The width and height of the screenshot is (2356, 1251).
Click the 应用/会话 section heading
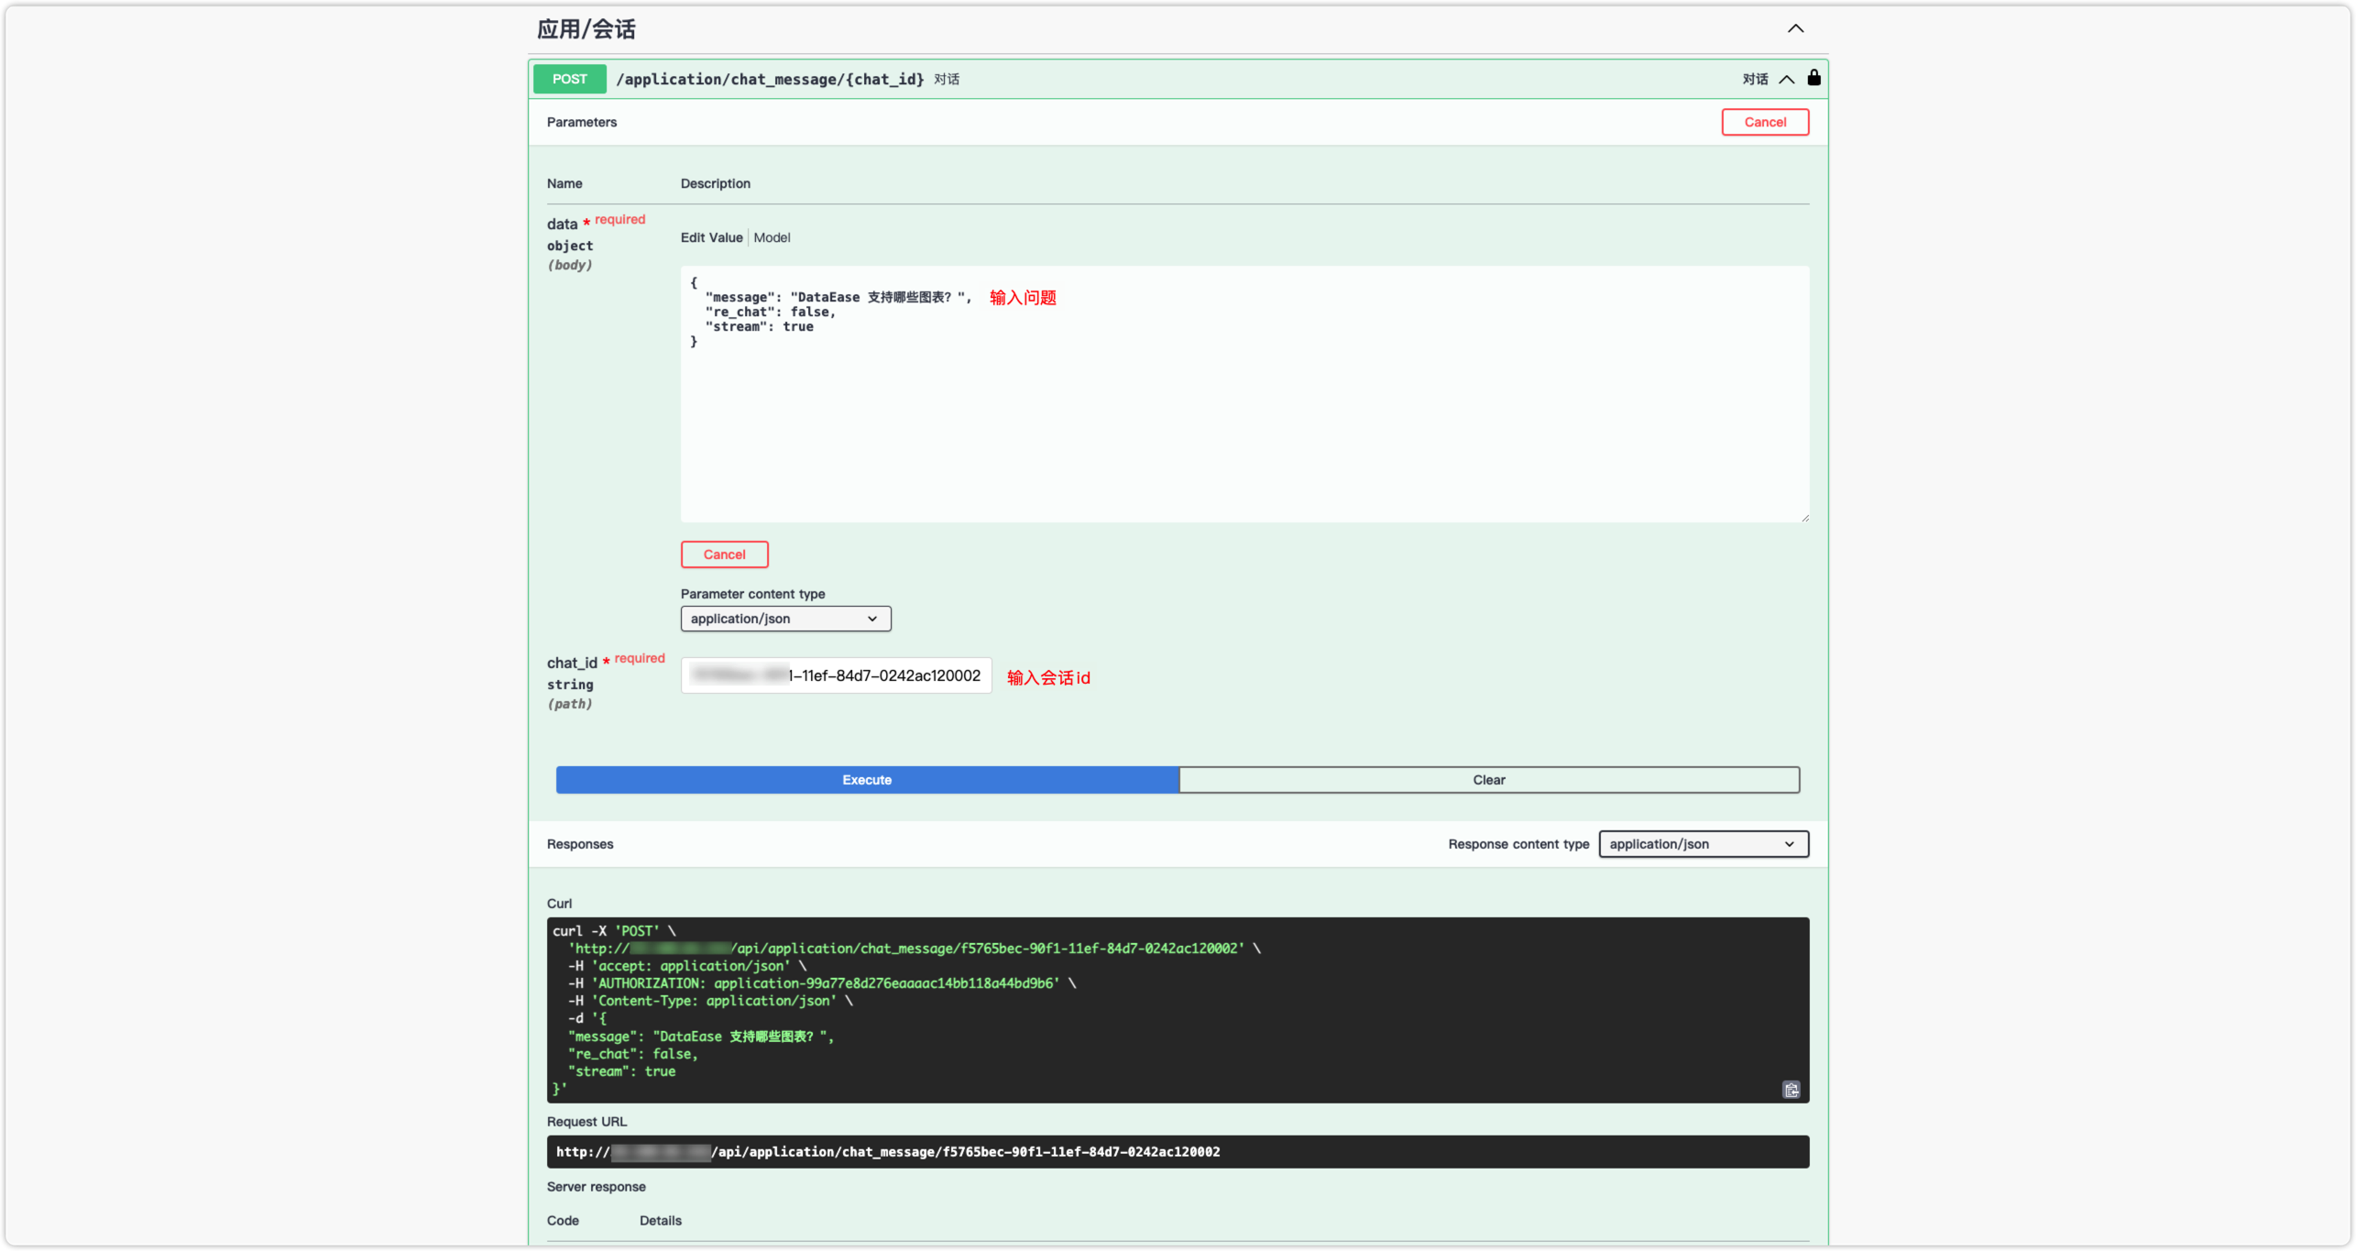[586, 29]
